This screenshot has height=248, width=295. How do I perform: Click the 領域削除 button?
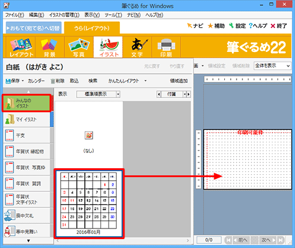(241, 66)
